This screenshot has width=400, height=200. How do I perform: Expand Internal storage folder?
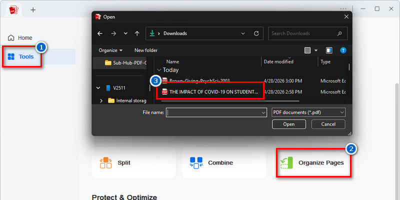[x=101, y=101]
